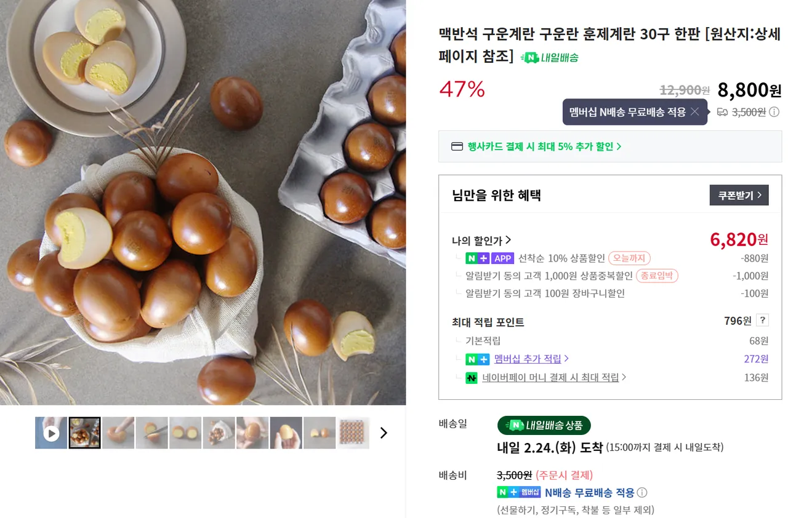The image size is (788, 518).
Task: Click the N+ APP badge on 10% discount
Action: [x=489, y=258]
